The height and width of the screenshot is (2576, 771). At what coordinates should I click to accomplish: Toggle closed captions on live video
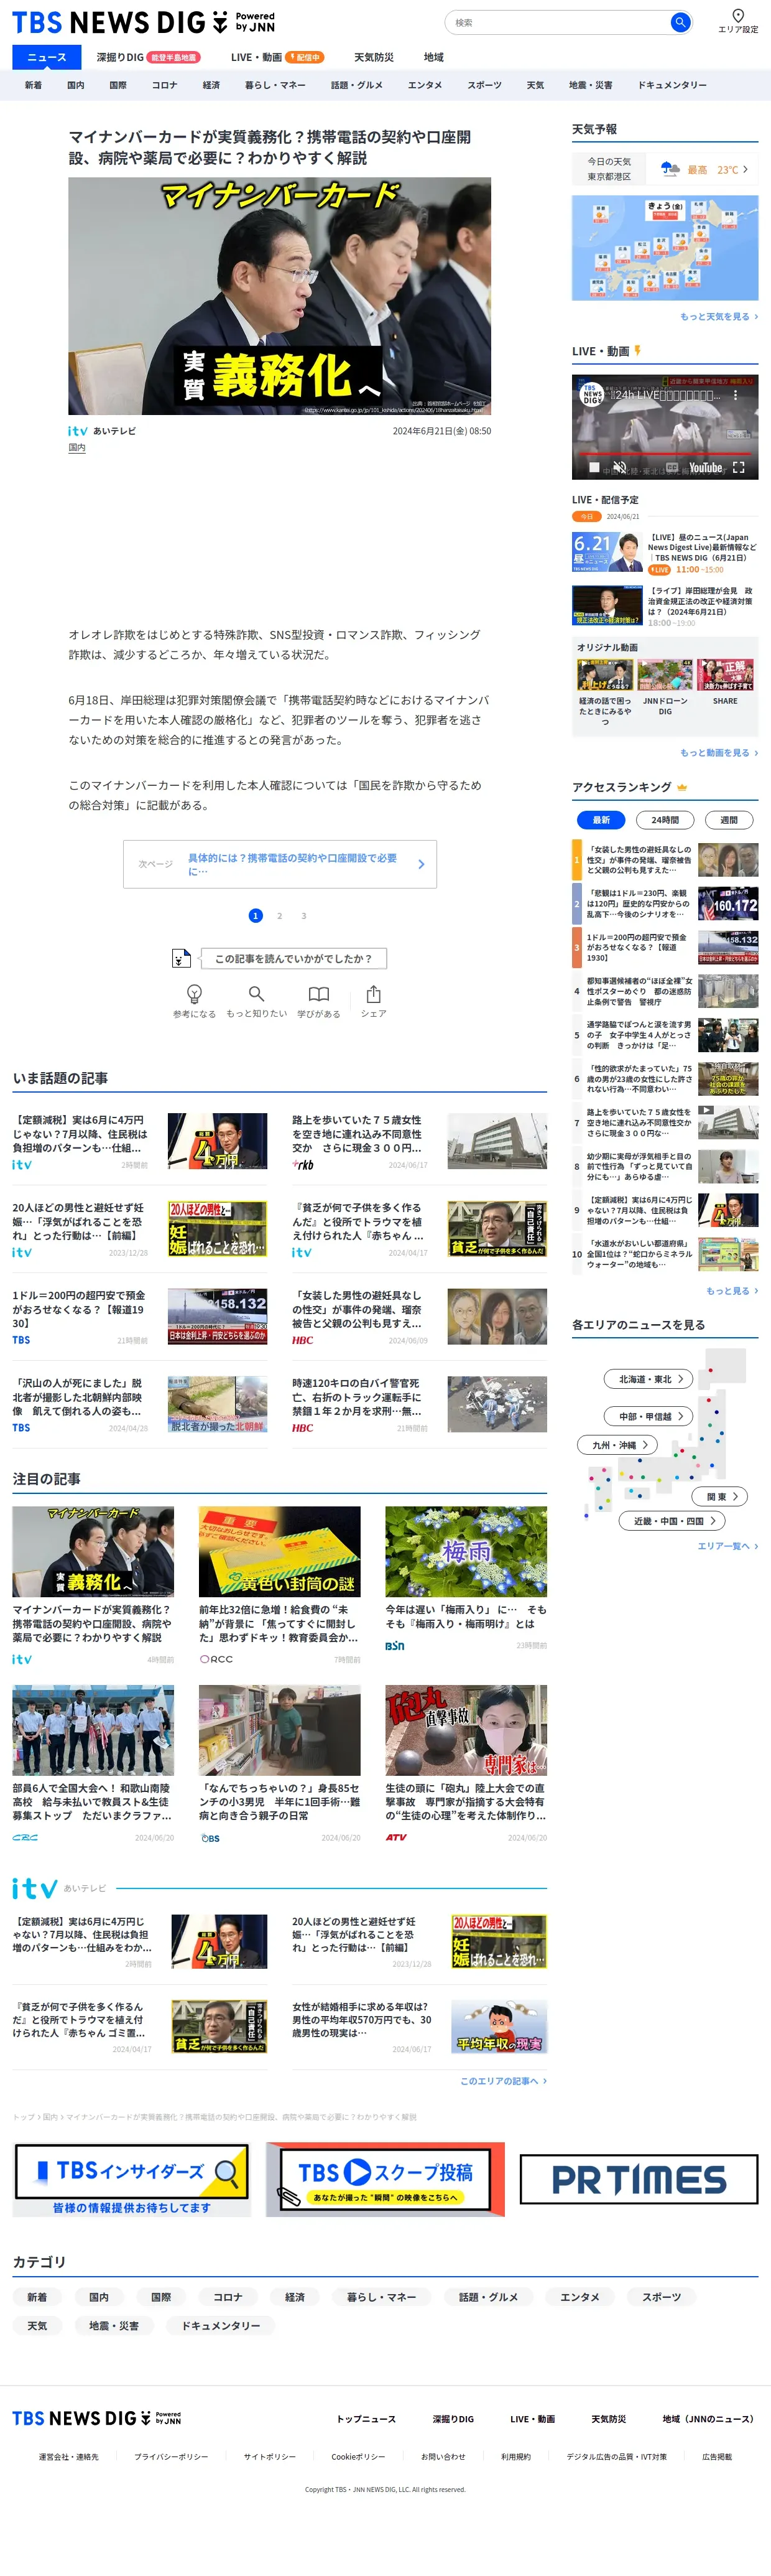(672, 467)
